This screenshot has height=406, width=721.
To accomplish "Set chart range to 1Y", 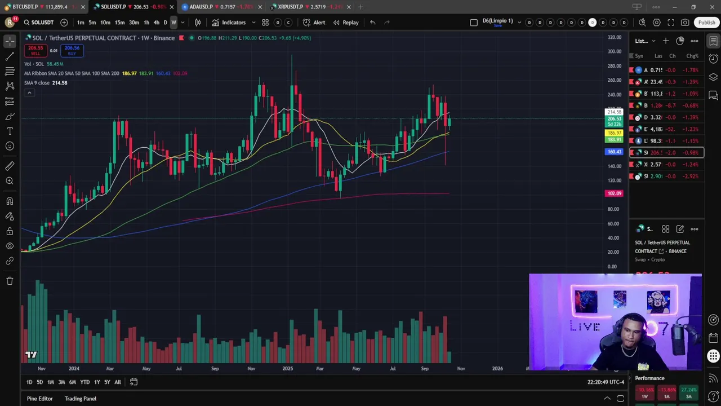I will [x=97, y=382].
